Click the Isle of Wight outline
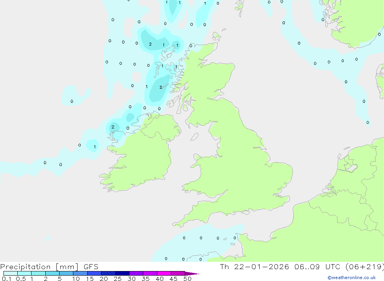Viewport: 384px width, 281px height. point(245,212)
